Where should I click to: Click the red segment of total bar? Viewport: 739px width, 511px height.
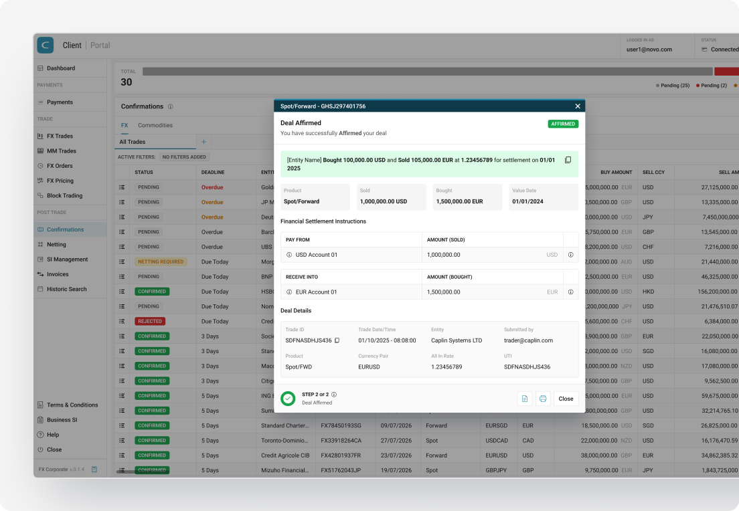726,72
